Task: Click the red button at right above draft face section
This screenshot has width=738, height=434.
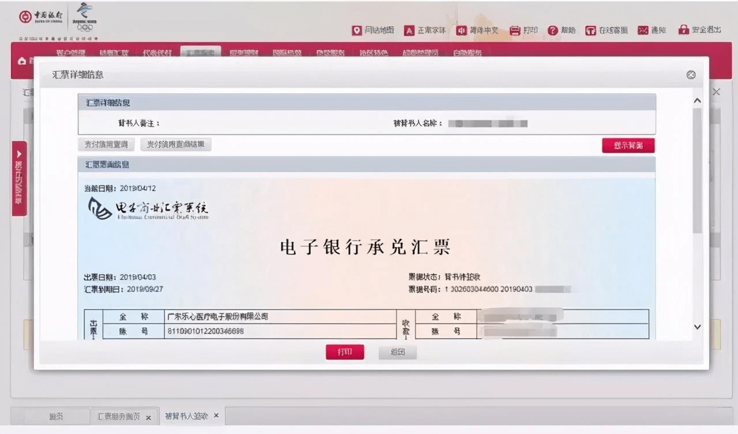Action: pos(628,146)
